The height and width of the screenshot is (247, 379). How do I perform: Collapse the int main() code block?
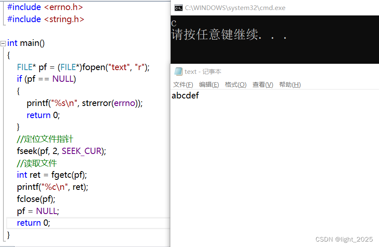click(x=3, y=43)
